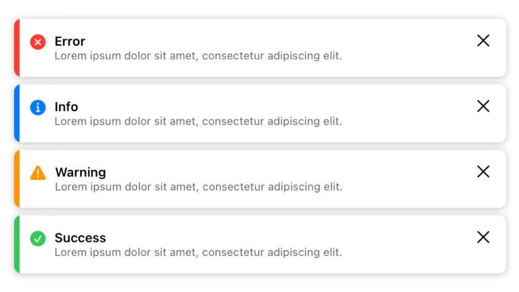This screenshot has height=292, width=519.
Task: Select the Error title text
Action: click(70, 42)
